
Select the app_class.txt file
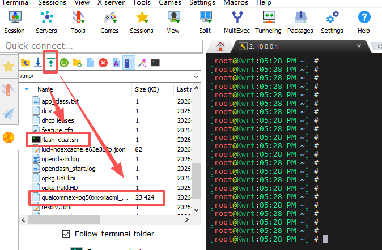tap(60, 101)
